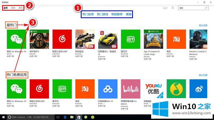The image size is (214, 120).
Task: Click the 热门免费应用 section heading
Action: 17,75
